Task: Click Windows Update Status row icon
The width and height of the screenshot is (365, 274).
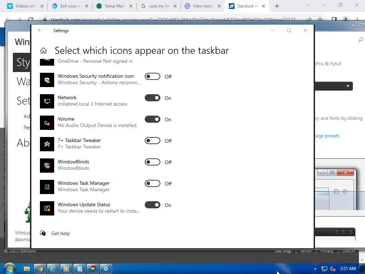Action: [47, 208]
